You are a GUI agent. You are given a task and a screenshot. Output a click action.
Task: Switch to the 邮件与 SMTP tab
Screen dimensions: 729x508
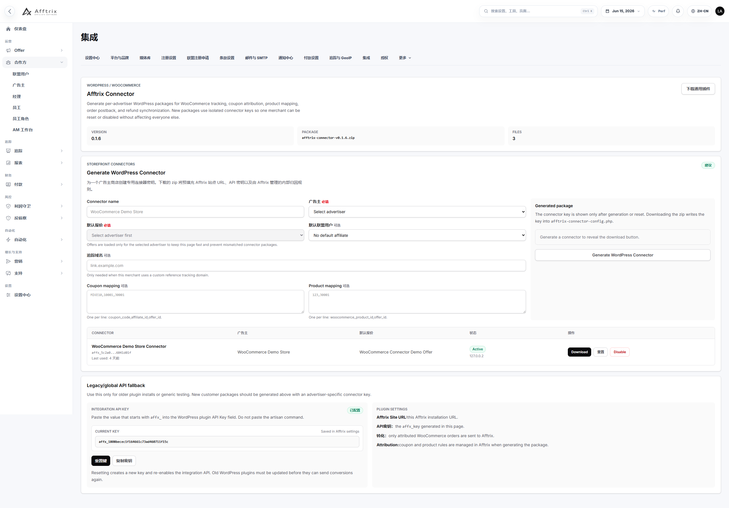tap(256, 58)
